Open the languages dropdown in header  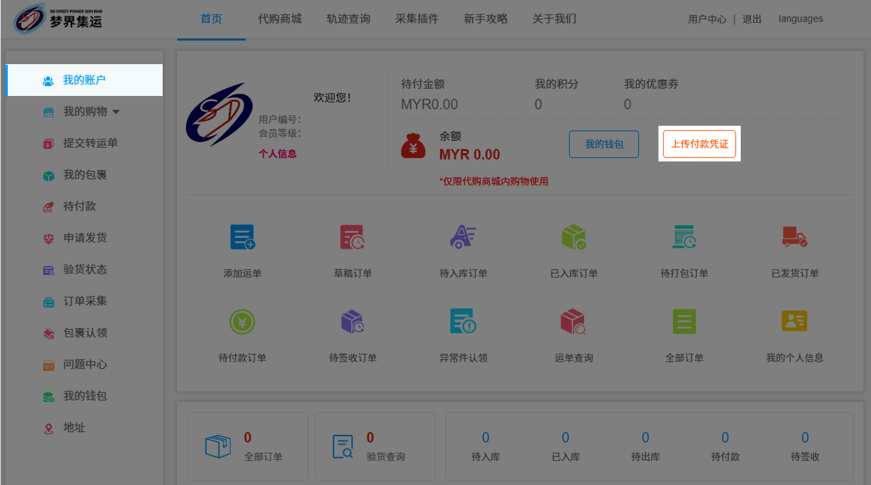coord(800,19)
